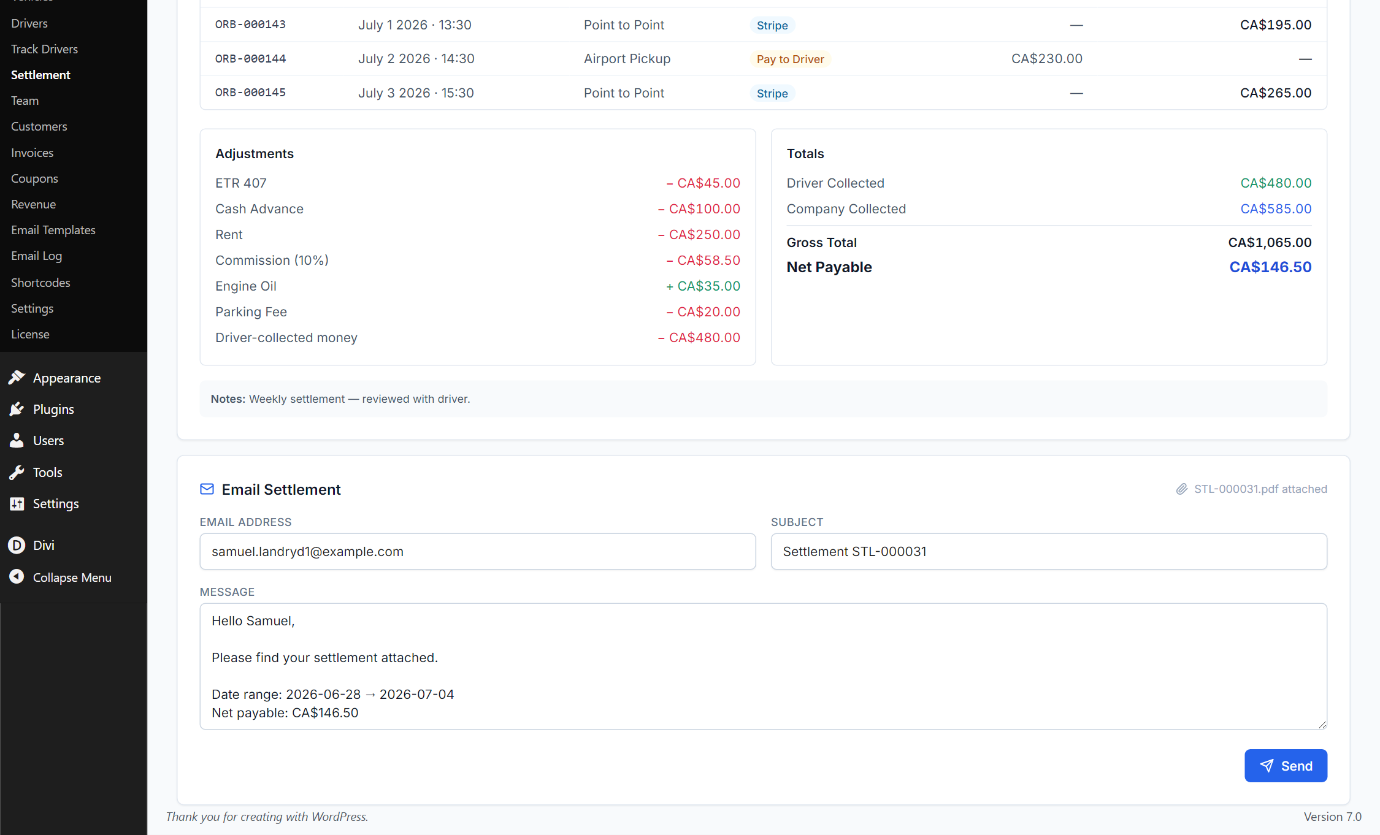Click Version 7.0 in footer
The image size is (1380, 835).
pyautogui.click(x=1332, y=817)
